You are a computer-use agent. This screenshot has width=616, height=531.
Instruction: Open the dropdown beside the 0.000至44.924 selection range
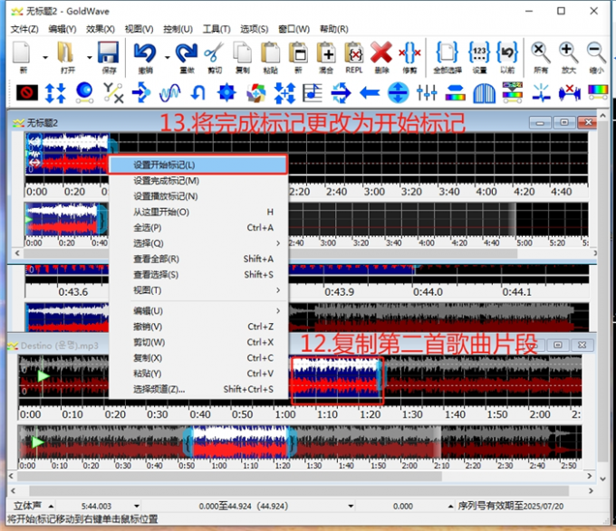click(x=351, y=507)
